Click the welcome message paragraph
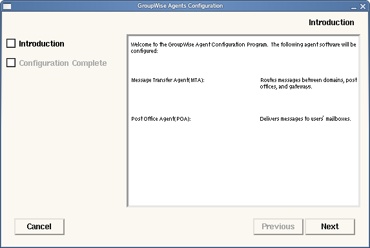370x248 pixels. (243, 48)
